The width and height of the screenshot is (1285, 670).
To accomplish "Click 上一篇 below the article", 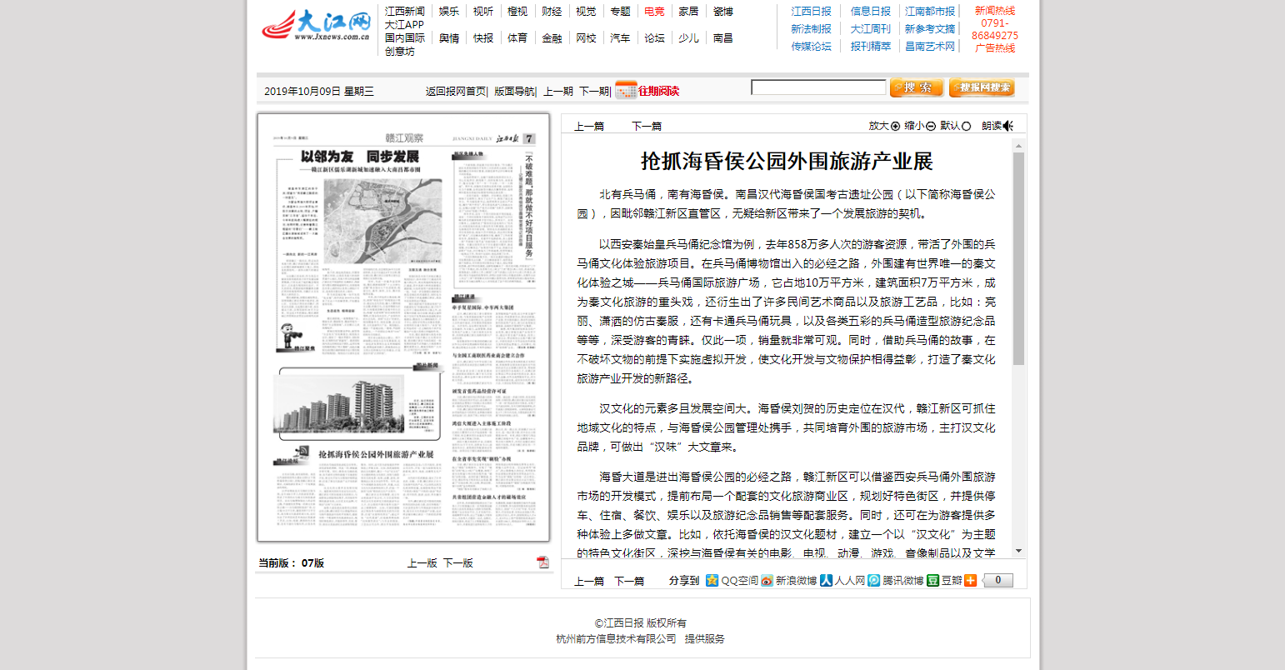I will pyautogui.click(x=589, y=582).
